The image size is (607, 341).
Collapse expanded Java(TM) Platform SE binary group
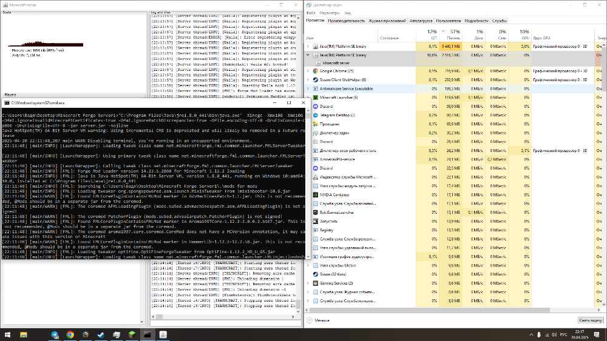(308, 55)
